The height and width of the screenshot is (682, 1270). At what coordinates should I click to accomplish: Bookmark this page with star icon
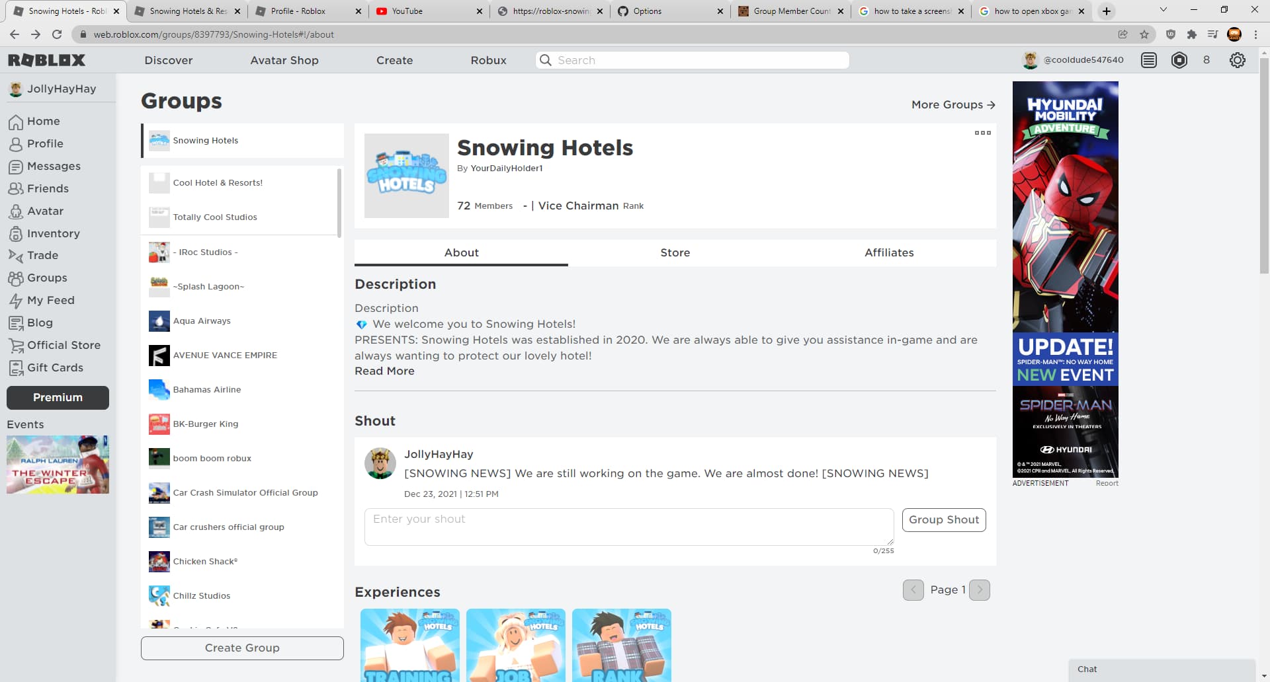tap(1144, 34)
